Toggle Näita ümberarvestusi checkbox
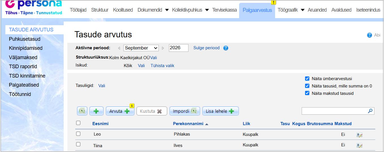Image resolution: width=384 pixels, height=152 pixels. [307, 79]
